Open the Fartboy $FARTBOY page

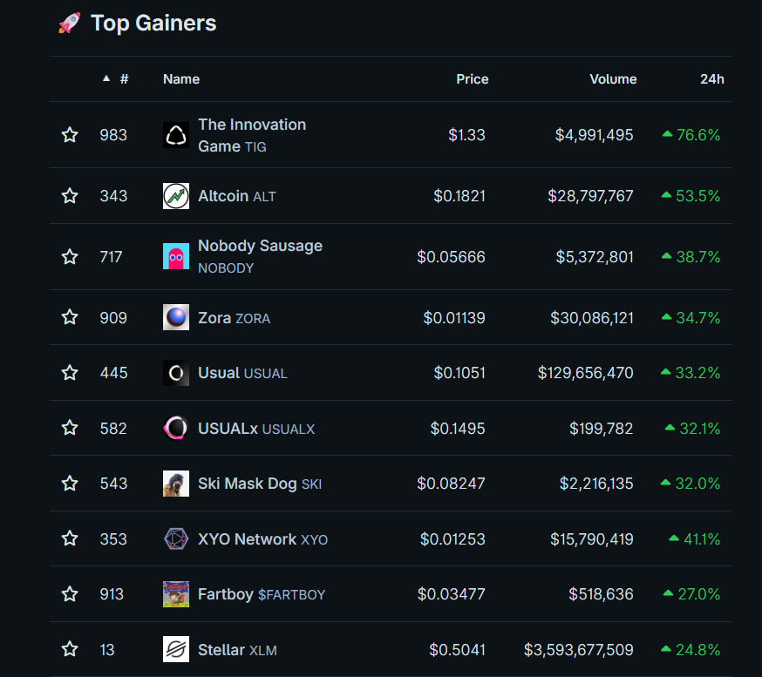click(x=262, y=594)
